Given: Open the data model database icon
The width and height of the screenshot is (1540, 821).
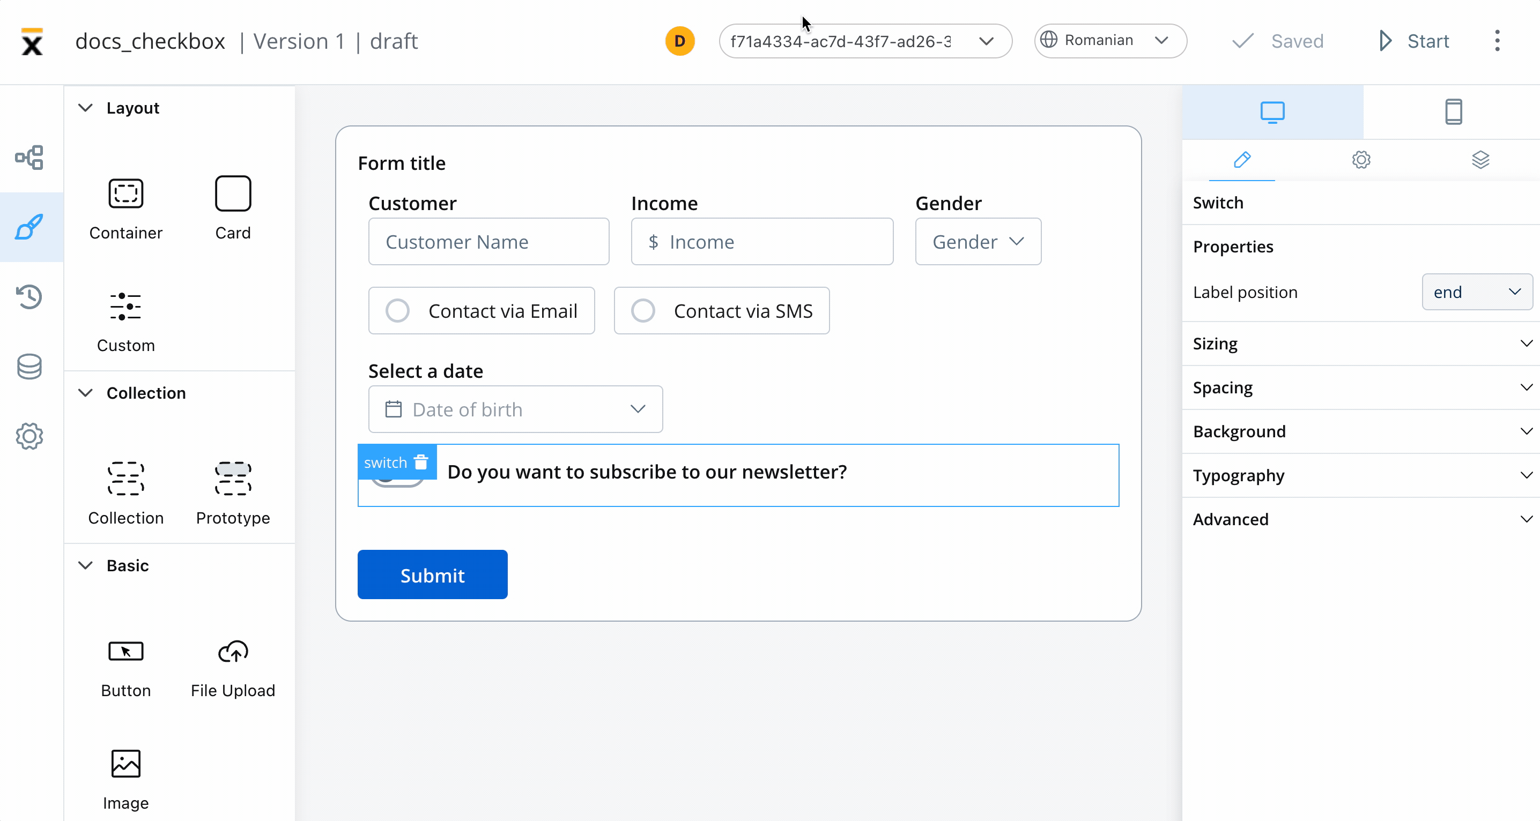Looking at the screenshot, I should click(29, 366).
